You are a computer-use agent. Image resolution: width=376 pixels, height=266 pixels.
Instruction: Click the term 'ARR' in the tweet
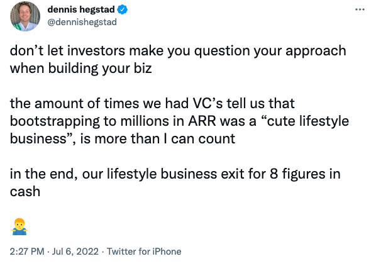point(202,121)
